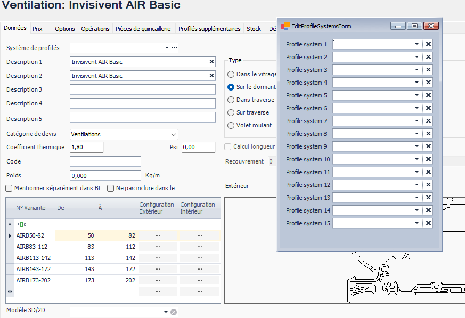Open the Opérations tab

coord(95,29)
